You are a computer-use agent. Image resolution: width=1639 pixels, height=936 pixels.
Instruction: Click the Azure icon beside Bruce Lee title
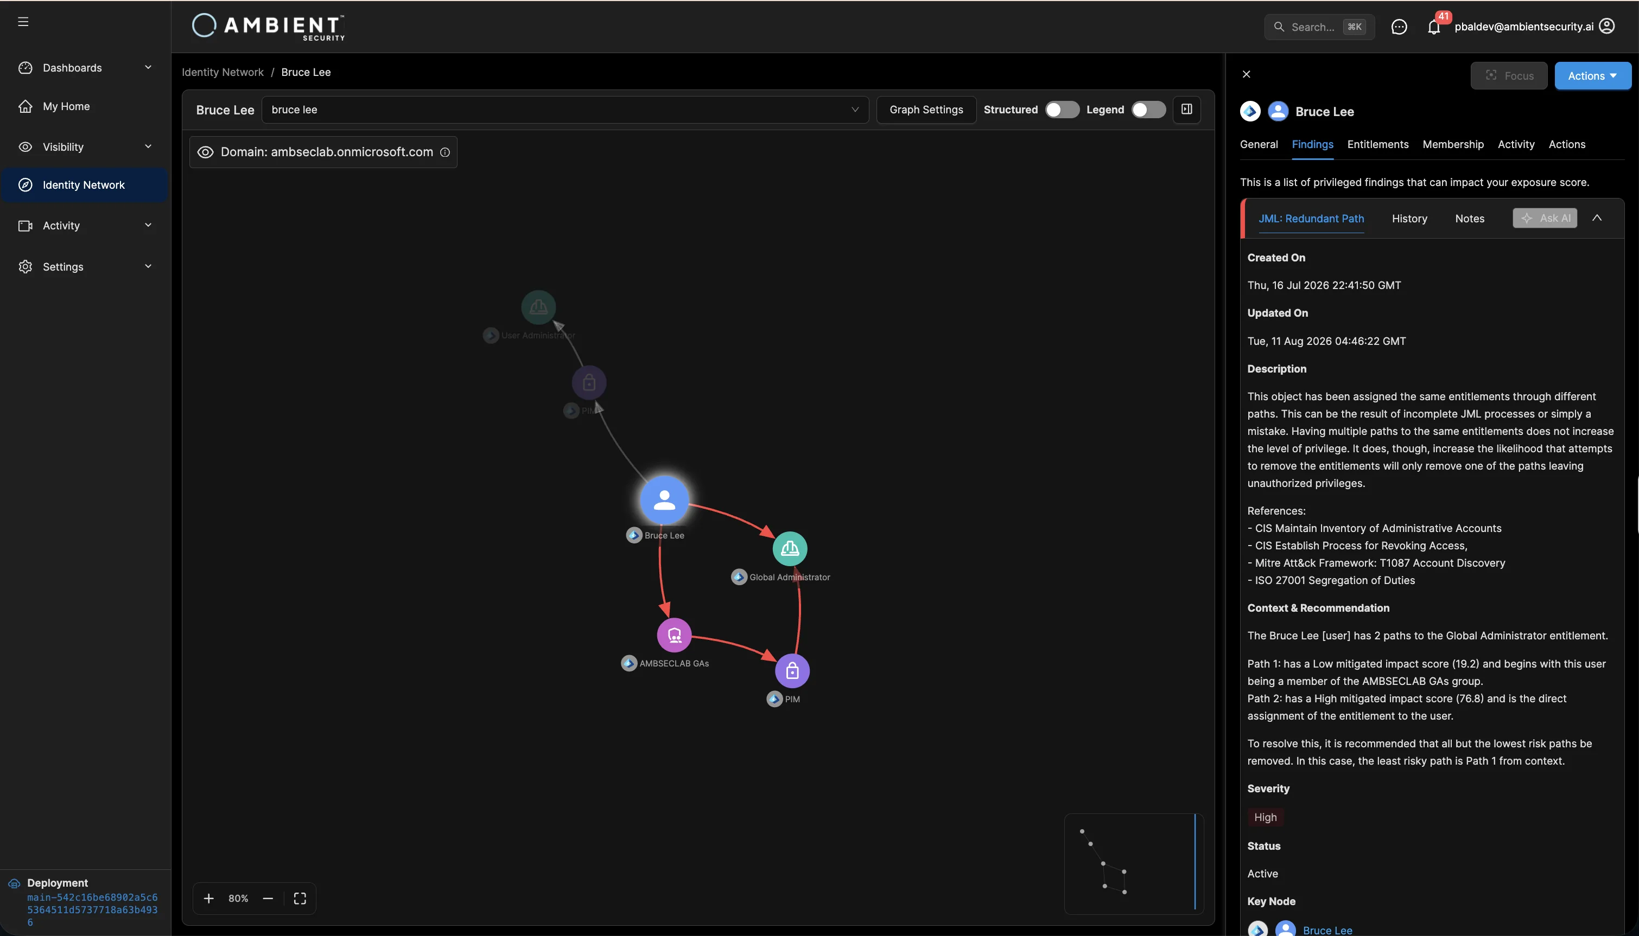[1250, 111]
